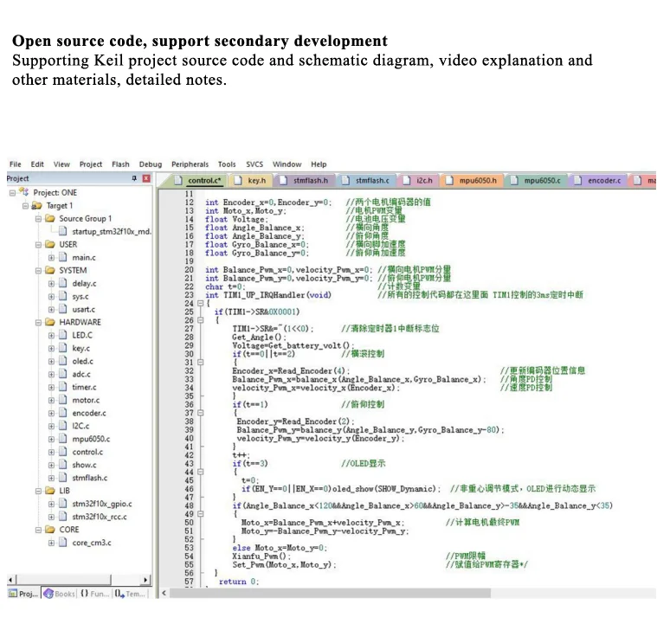The height and width of the screenshot is (624, 657).
Task: Open the Flash menu
Action: pyautogui.click(x=120, y=164)
